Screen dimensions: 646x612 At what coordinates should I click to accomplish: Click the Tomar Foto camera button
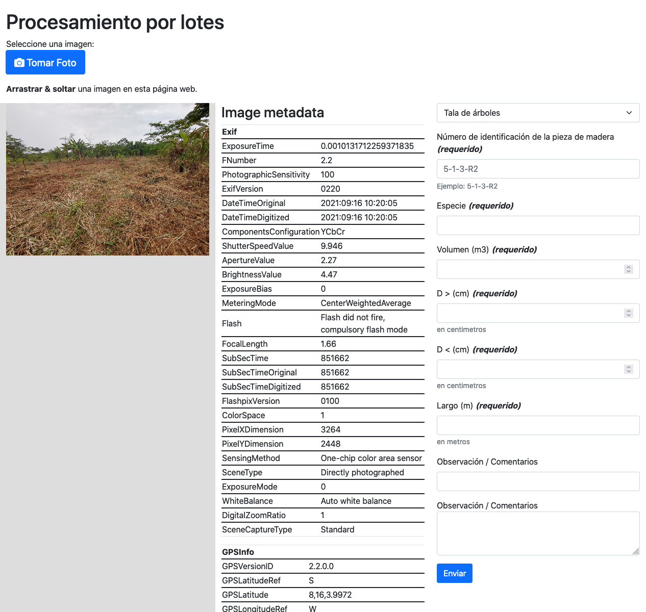click(x=45, y=62)
